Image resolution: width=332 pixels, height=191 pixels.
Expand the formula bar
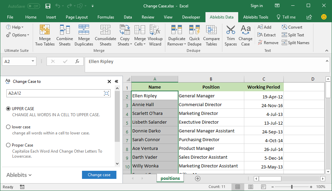tap(327, 61)
